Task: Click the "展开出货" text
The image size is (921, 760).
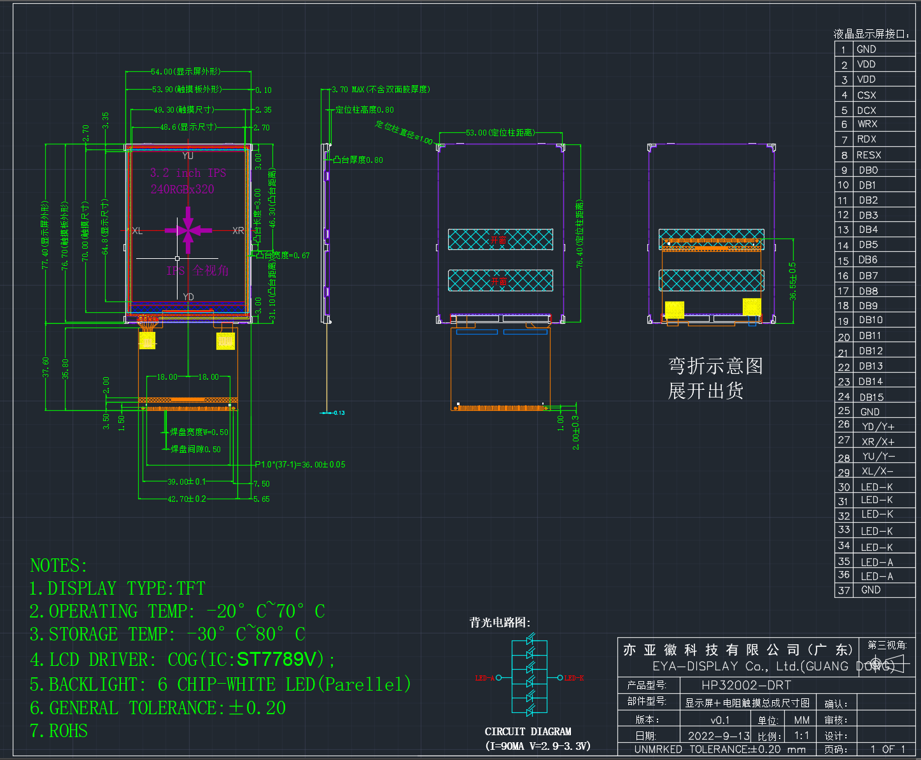Action: click(706, 390)
